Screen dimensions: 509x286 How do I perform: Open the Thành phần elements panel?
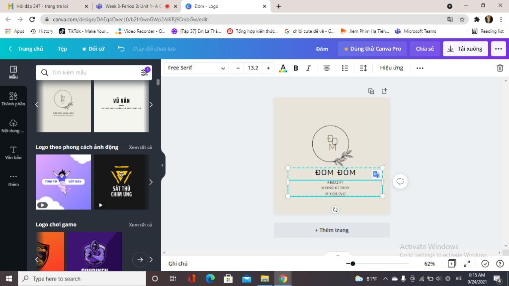coord(13,99)
